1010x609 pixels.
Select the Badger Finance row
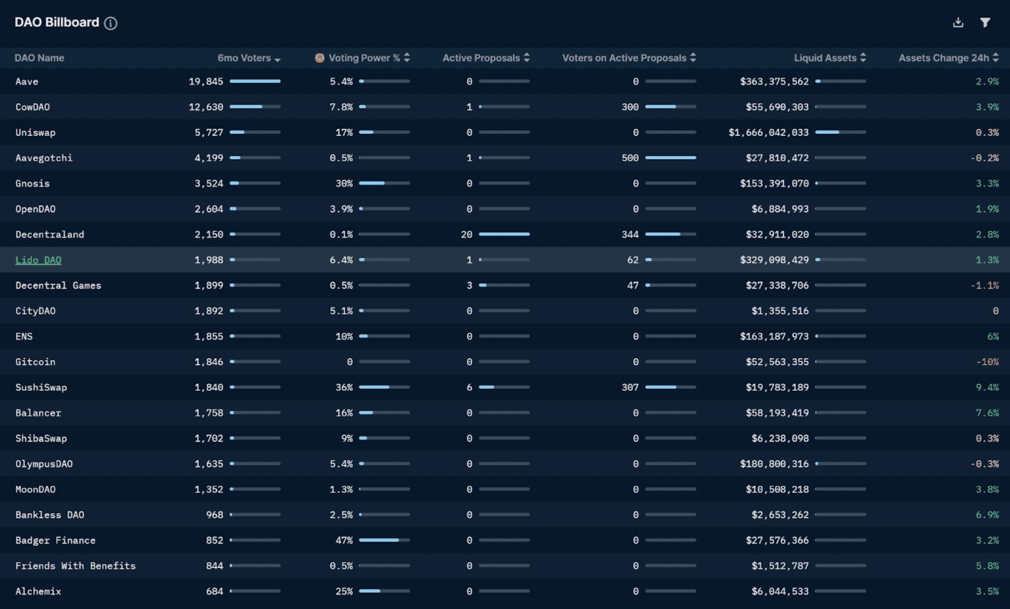(x=56, y=540)
